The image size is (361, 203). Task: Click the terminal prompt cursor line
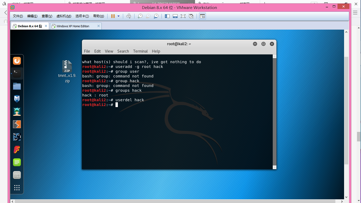tap(100, 105)
